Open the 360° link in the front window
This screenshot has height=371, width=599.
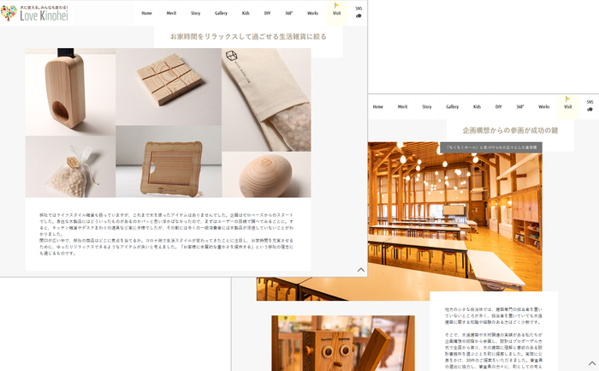point(288,14)
